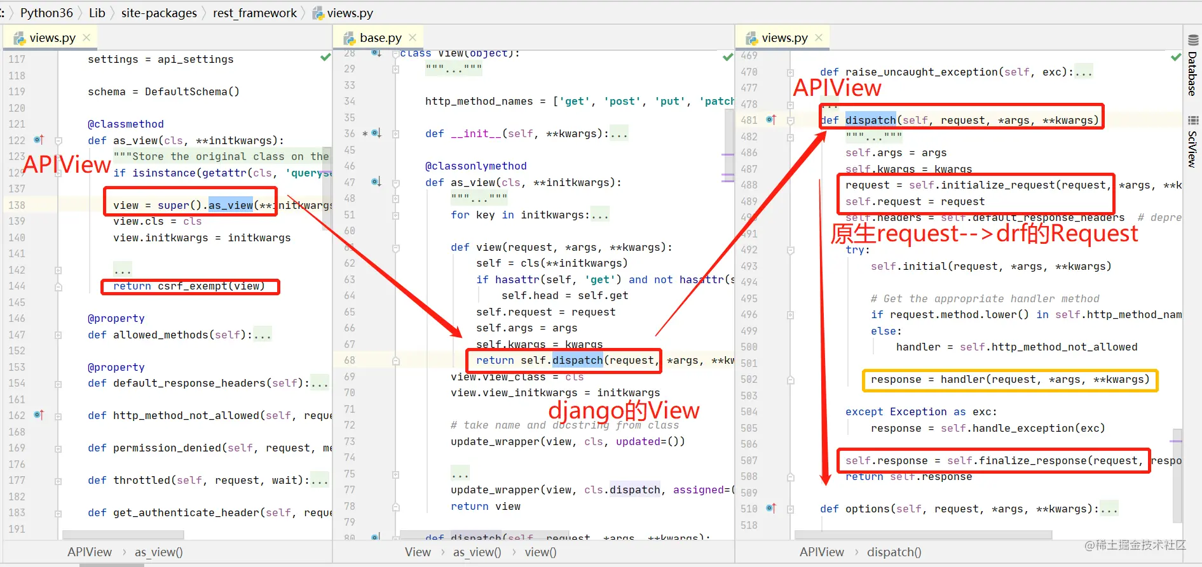Click inspection checkmark in left views.py pane
The width and height of the screenshot is (1202, 567).
pyautogui.click(x=325, y=57)
